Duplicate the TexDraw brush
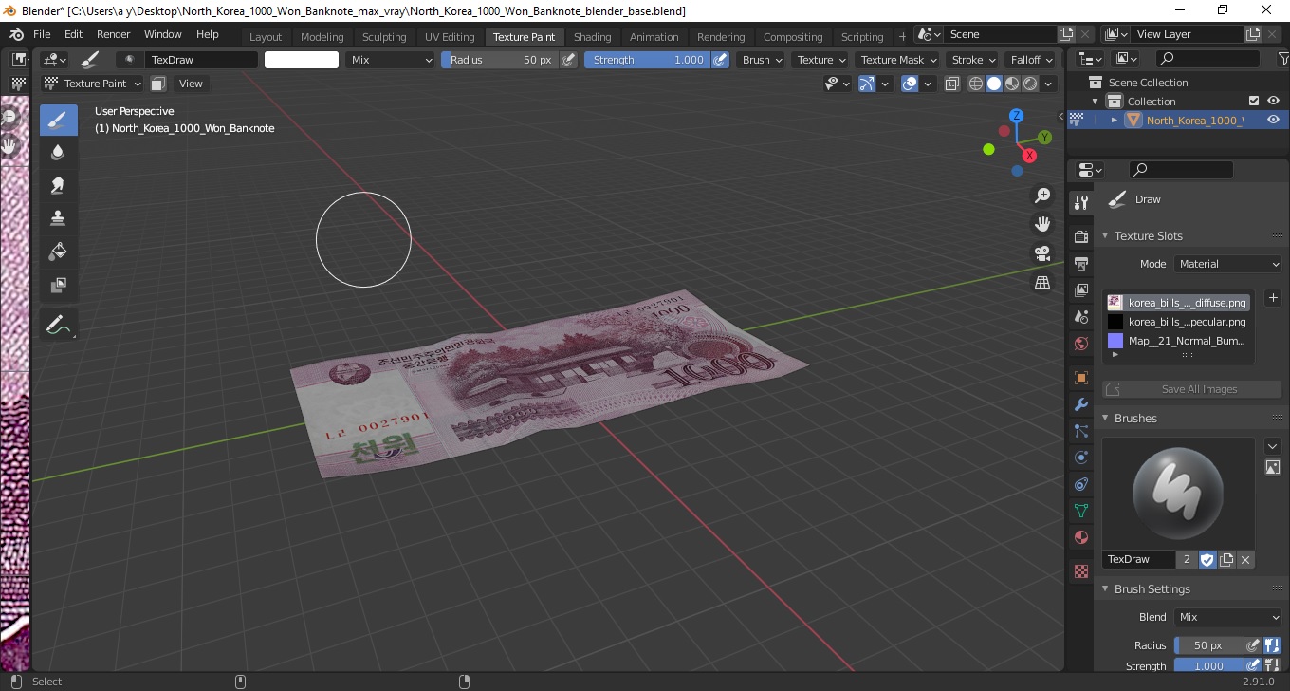The image size is (1290, 691). pyautogui.click(x=1226, y=560)
